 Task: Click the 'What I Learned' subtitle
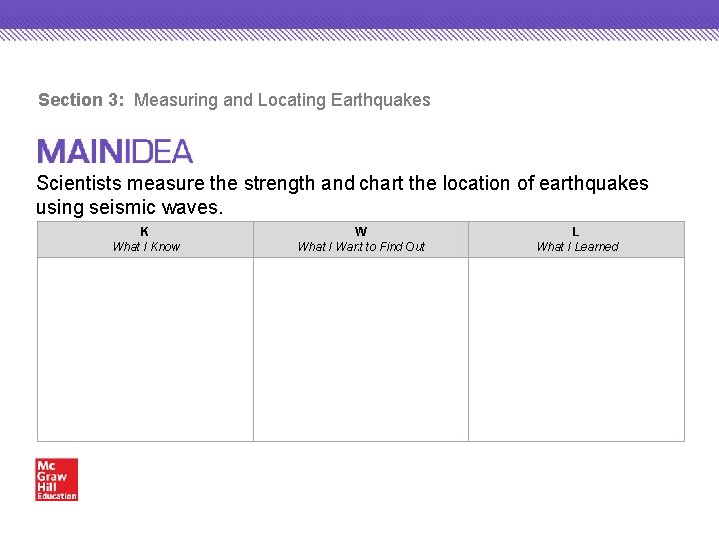[577, 247]
